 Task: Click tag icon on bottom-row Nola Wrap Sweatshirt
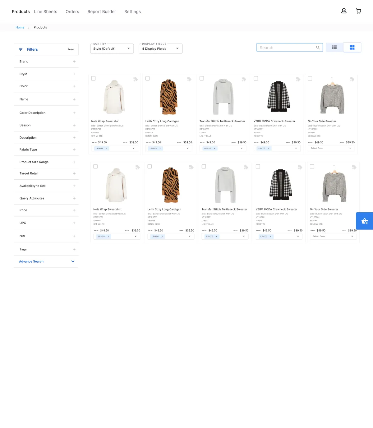[x=137, y=167]
